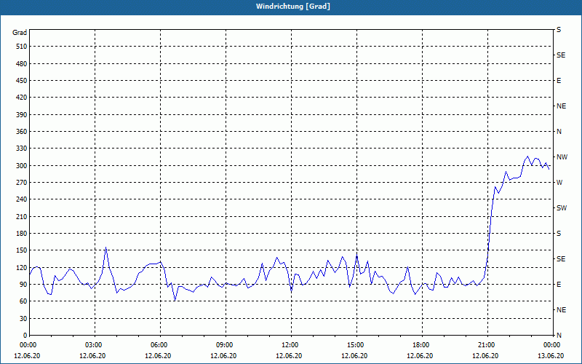Click the 180 degree axis label
Screen dimensions: 582x364
pyautogui.click(x=21, y=234)
